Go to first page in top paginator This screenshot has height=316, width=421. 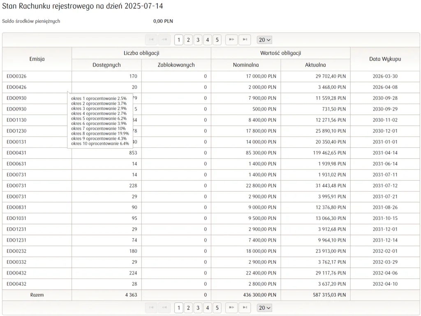point(151,40)
